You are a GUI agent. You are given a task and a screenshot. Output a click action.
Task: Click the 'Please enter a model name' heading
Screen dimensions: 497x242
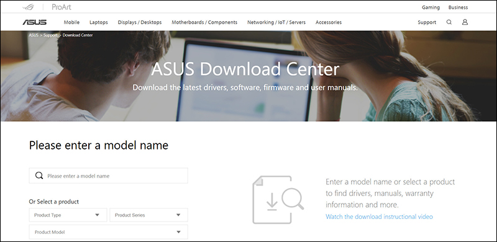(99, 145)
